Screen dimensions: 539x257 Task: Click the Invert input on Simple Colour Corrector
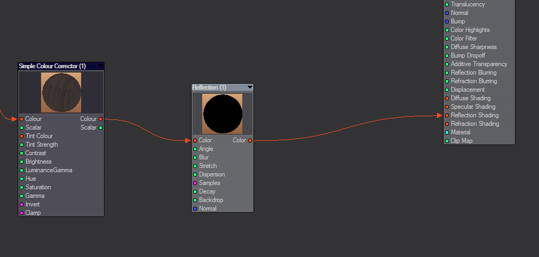point(21,204)
